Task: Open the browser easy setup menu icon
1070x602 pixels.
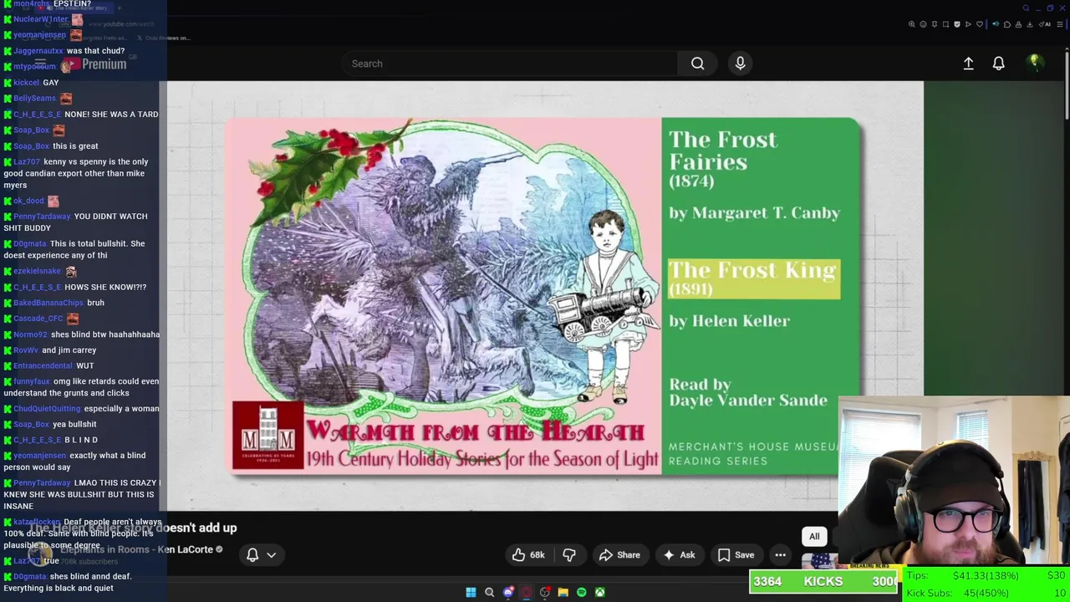Action: click(x=1060, y=24)
